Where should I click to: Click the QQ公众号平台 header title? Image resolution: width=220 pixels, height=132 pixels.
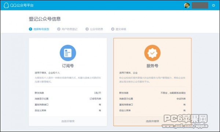pos(22,5)
